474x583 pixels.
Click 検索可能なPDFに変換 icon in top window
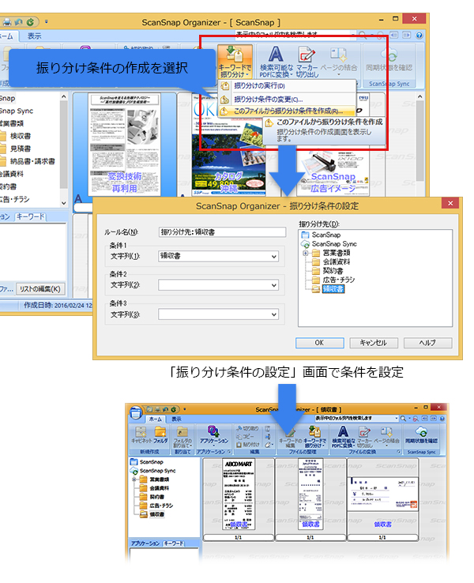pyautogui.click(x=276, y=62)
